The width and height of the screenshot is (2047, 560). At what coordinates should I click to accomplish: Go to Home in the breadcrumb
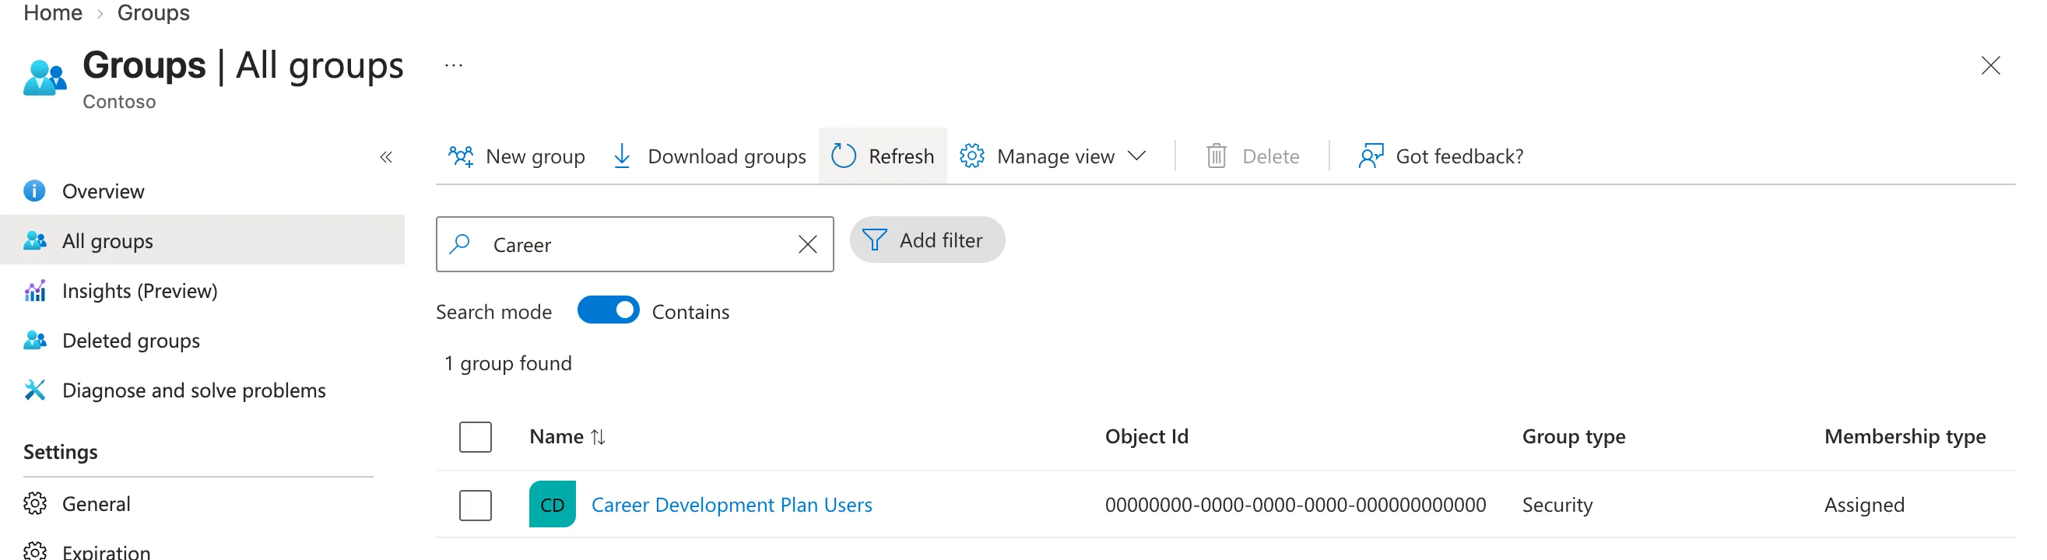[x=53, y=12]
